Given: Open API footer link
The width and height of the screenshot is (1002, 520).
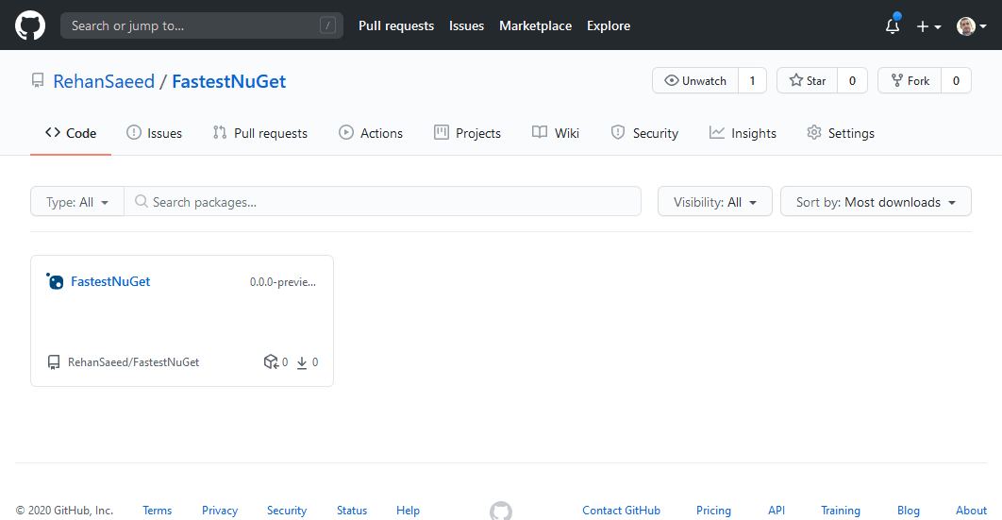Looking at the screenshot, I should coord(777,511).
